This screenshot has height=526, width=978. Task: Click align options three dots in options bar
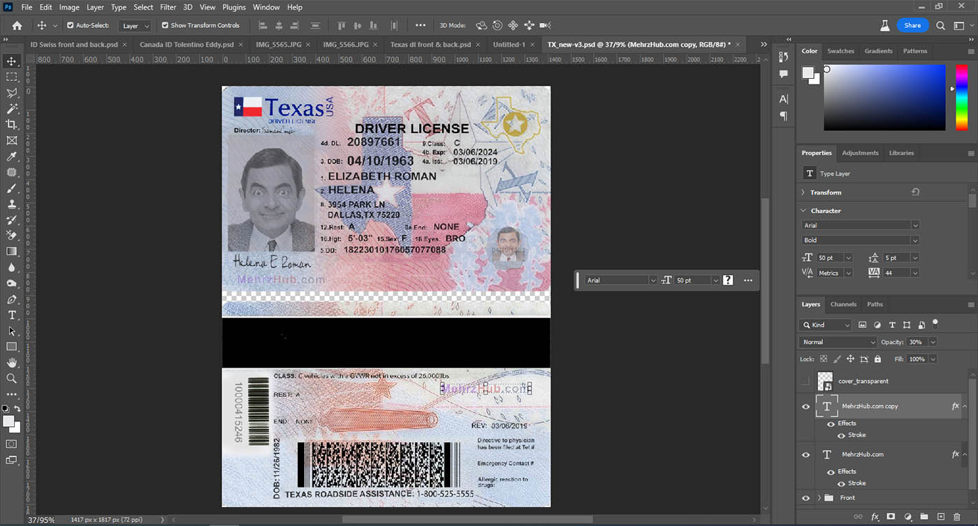pyautogui.click(x=420, y=25)
